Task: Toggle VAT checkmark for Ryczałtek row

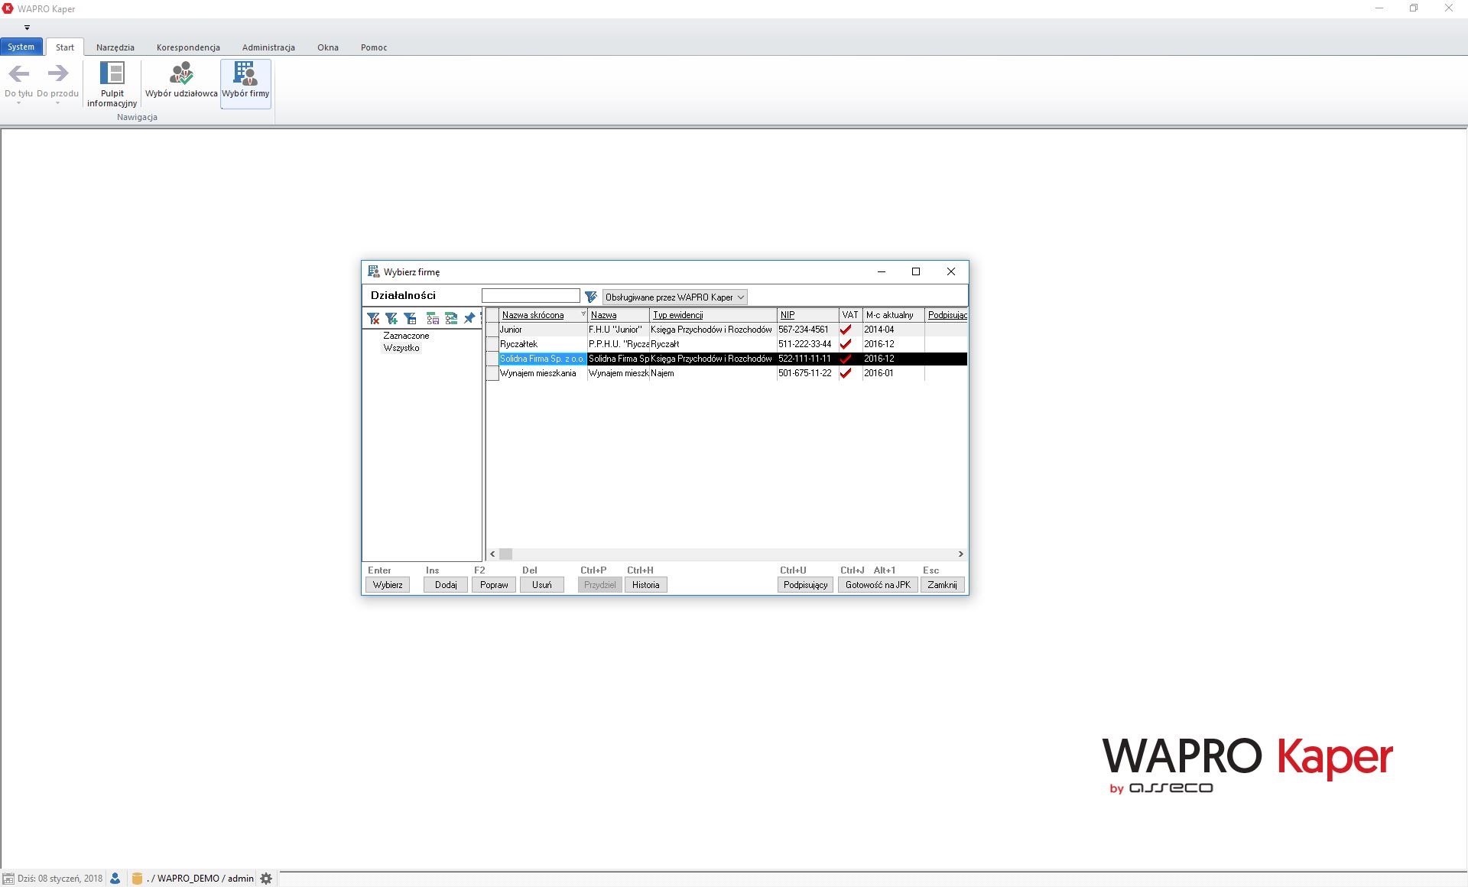Action: [846, 344]
